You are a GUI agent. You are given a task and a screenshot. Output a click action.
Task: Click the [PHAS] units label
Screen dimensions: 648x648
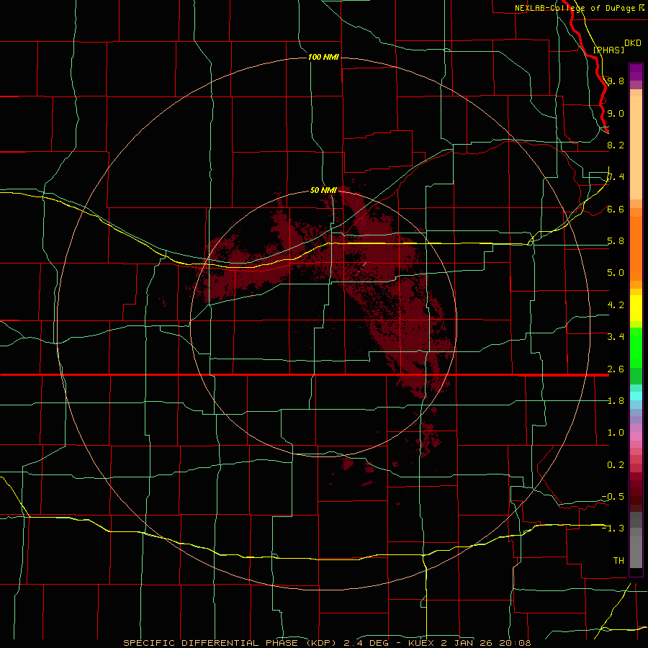click(x=608, y=50)
